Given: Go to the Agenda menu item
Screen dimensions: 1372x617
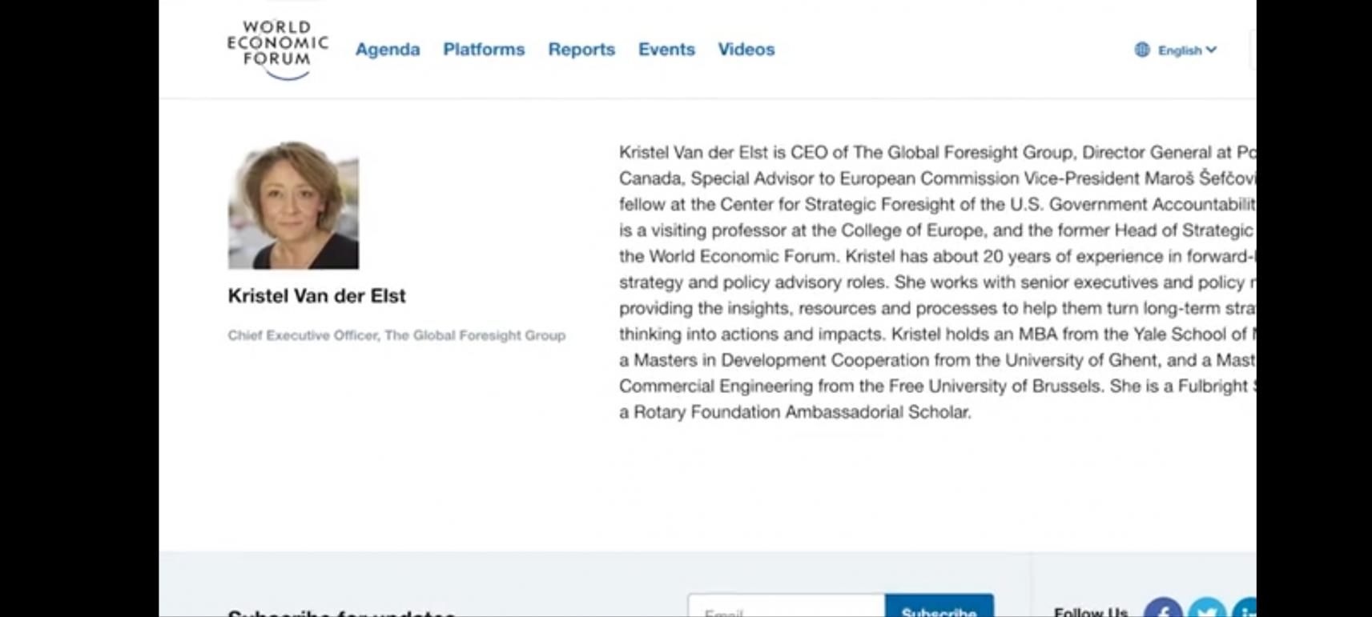Looking at the screenshot, I should 388,50.
